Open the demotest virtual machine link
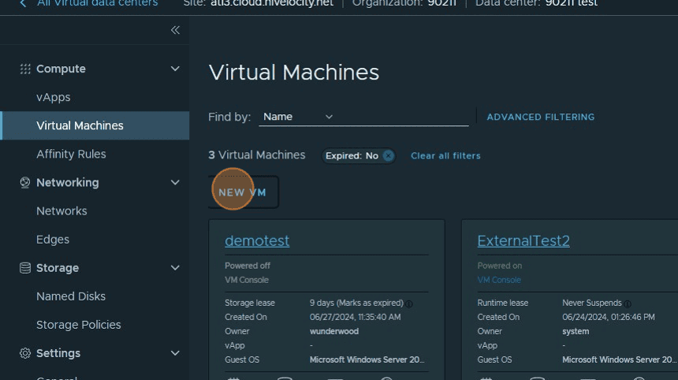Viewport: 678px width, 380px height. (257, 241)
